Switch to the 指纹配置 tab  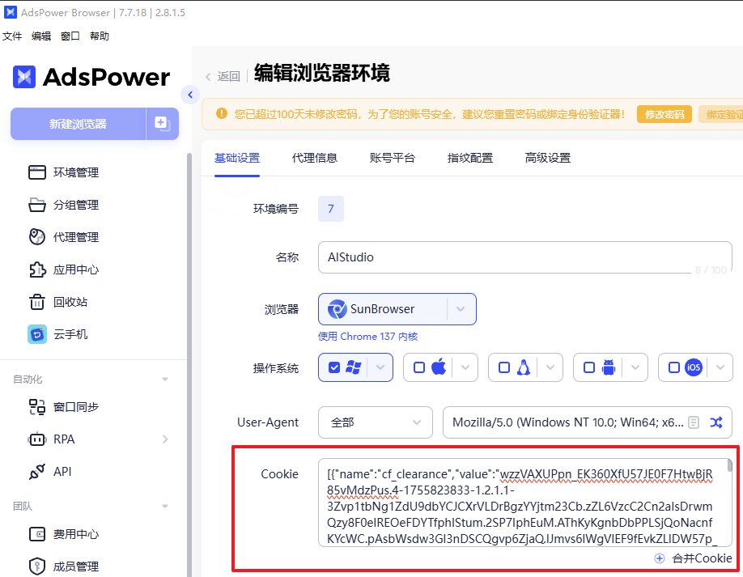[x=470, y=158]
